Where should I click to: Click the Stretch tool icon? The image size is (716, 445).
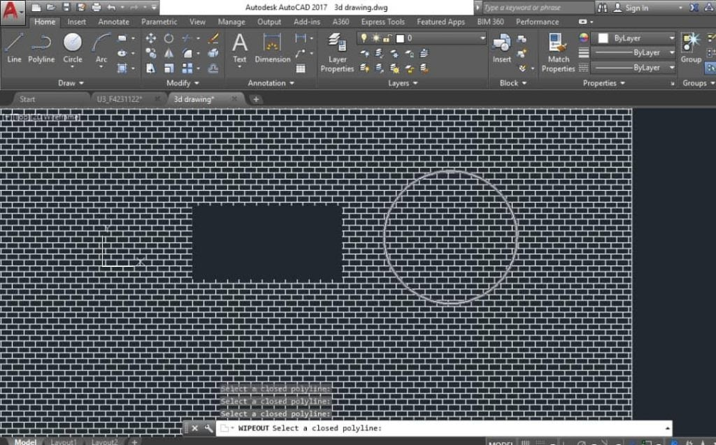151,68
